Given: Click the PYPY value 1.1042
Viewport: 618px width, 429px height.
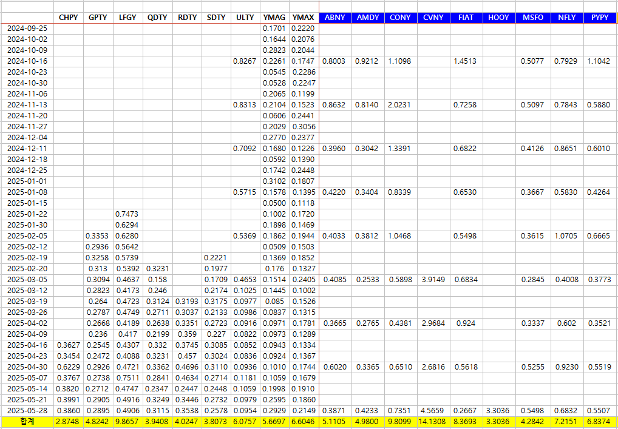Looking at the screenshot, I should point(600,61).
